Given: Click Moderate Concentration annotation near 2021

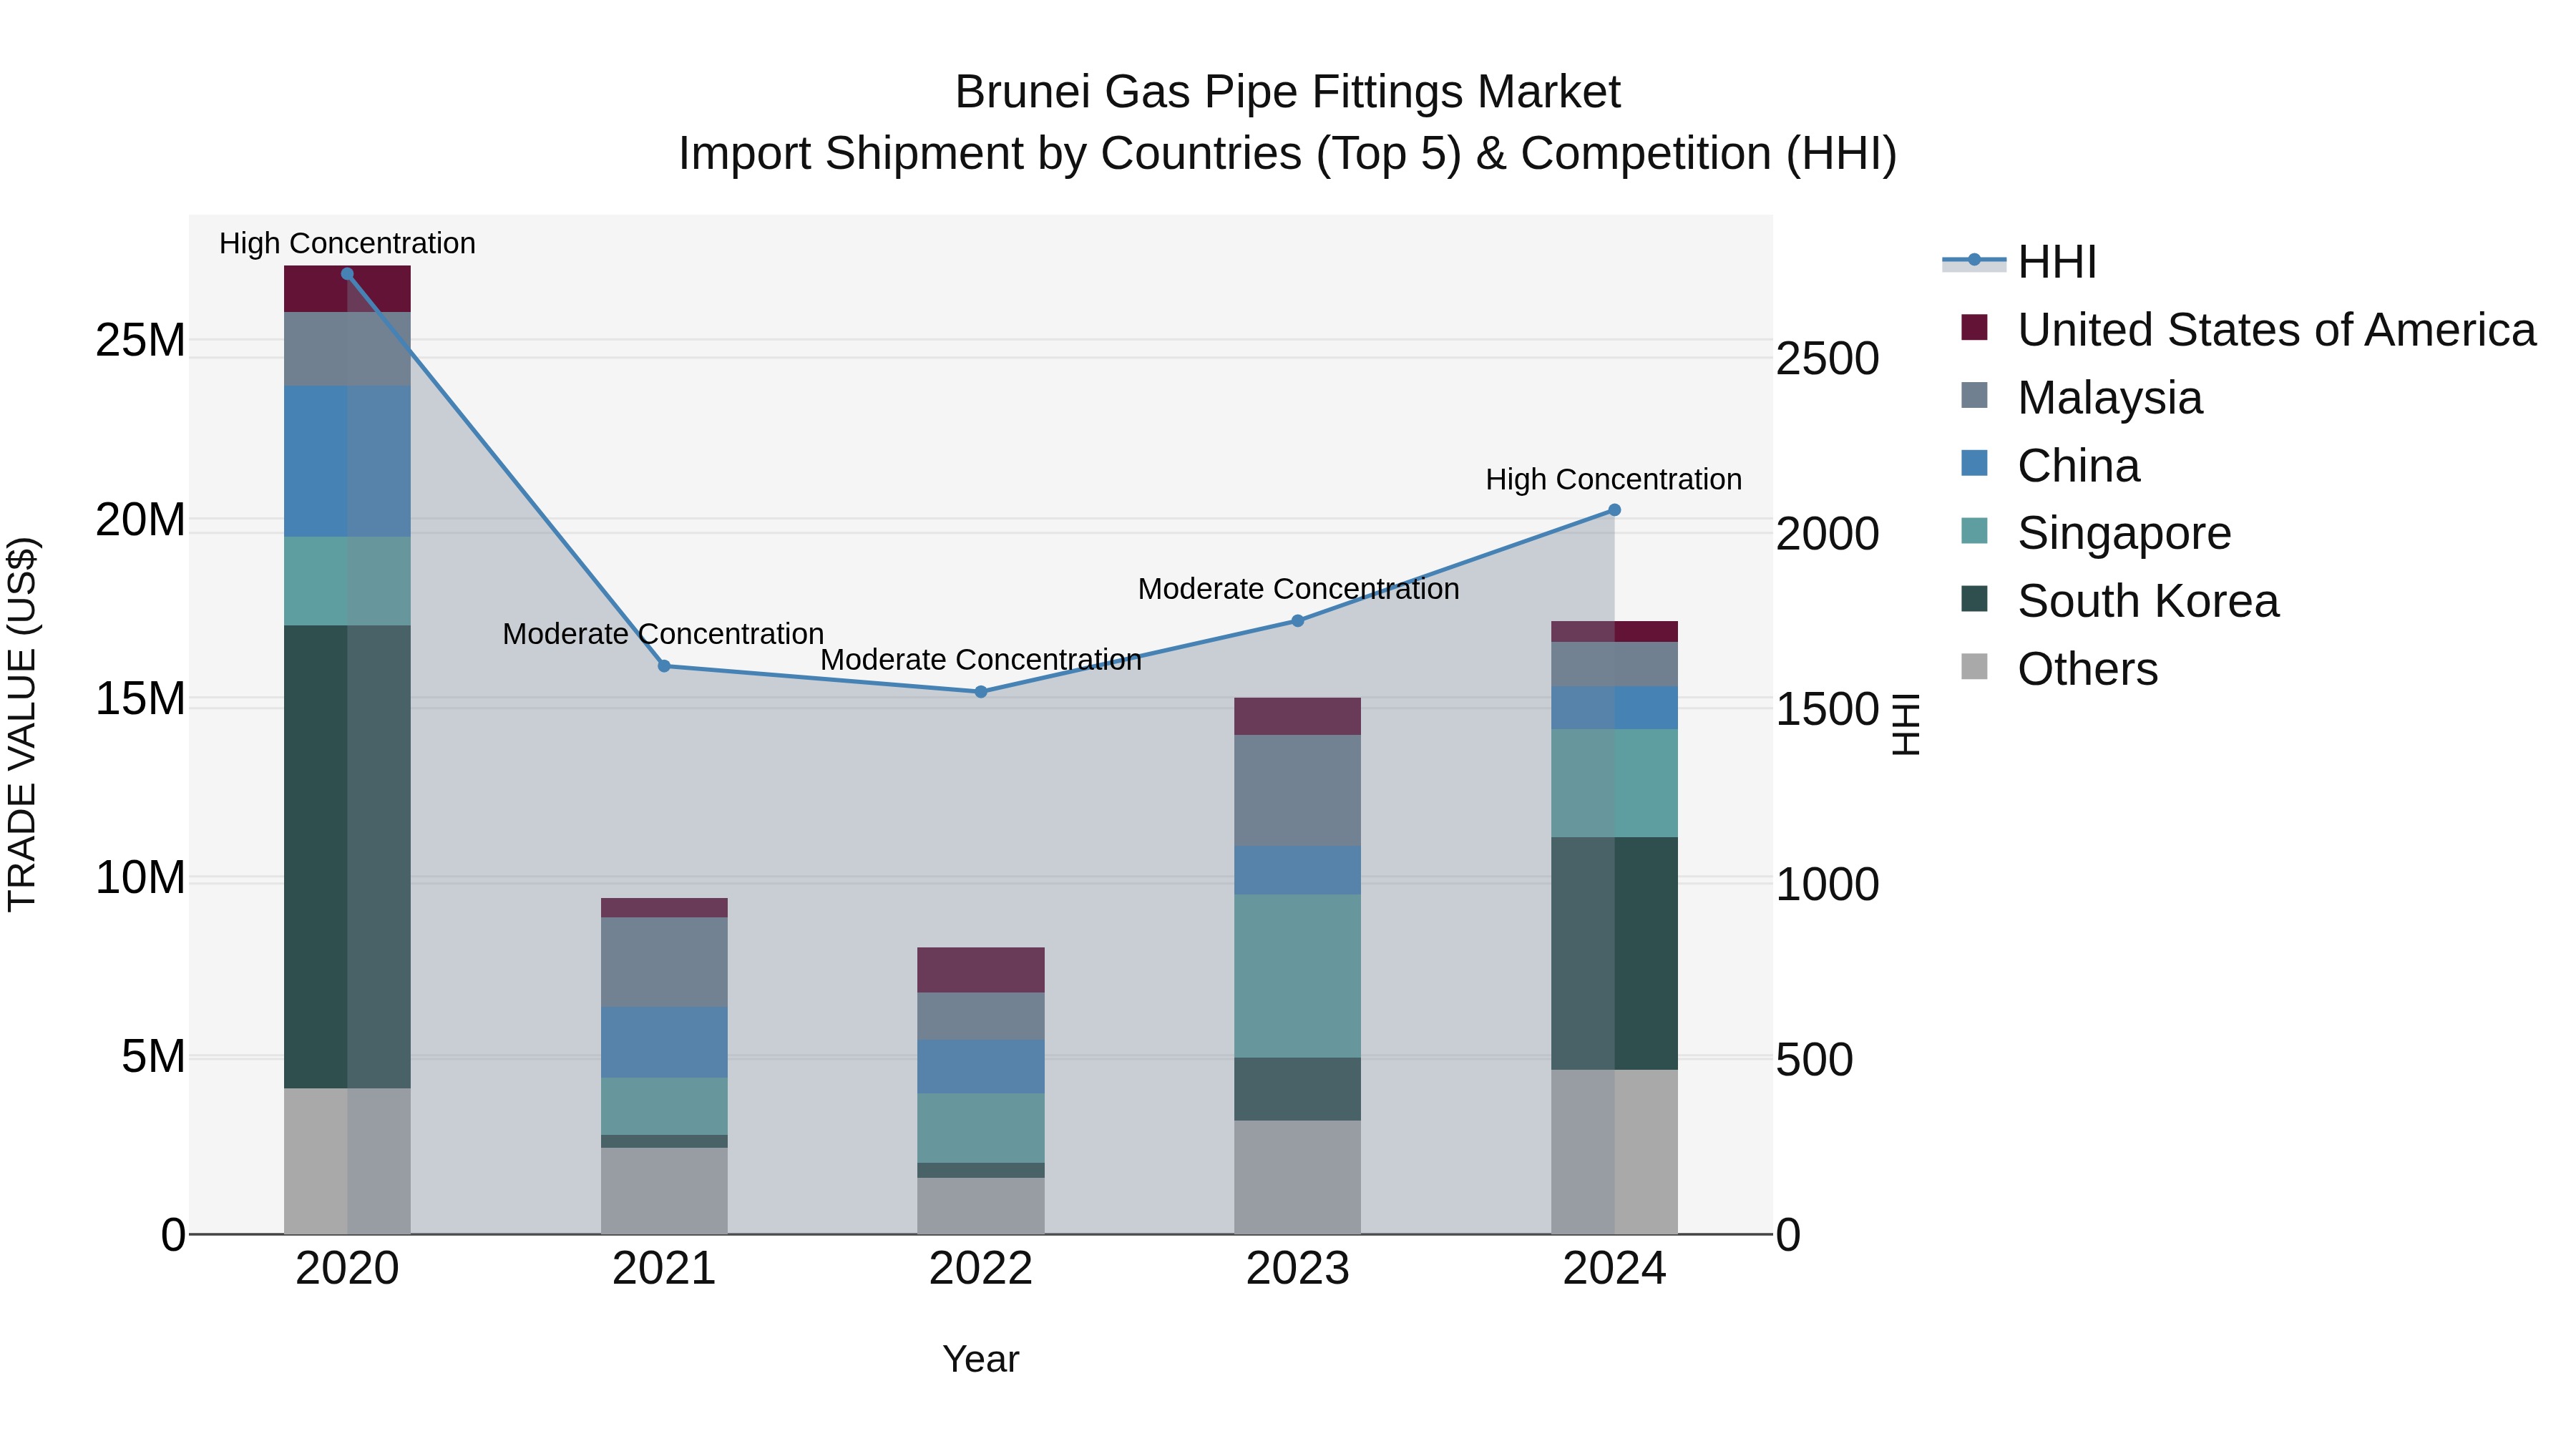Looking at the screenshot, I should click(663, 634).
